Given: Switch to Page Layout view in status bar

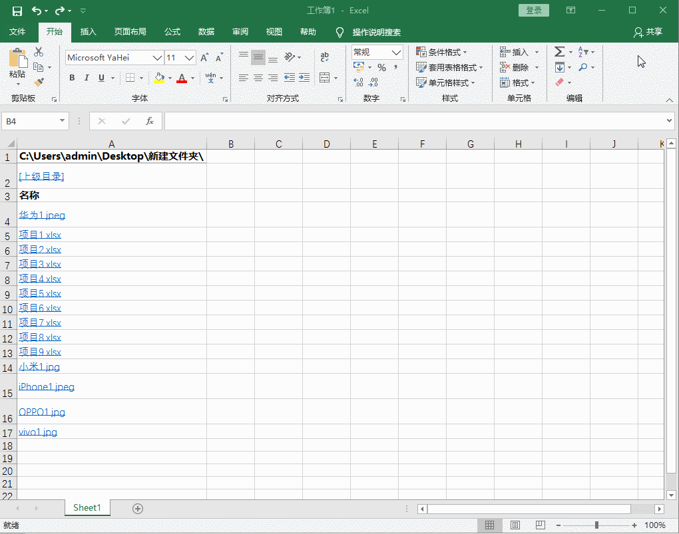Looking at the screenshot, I should pyautogui.click(x=515, y=525).
